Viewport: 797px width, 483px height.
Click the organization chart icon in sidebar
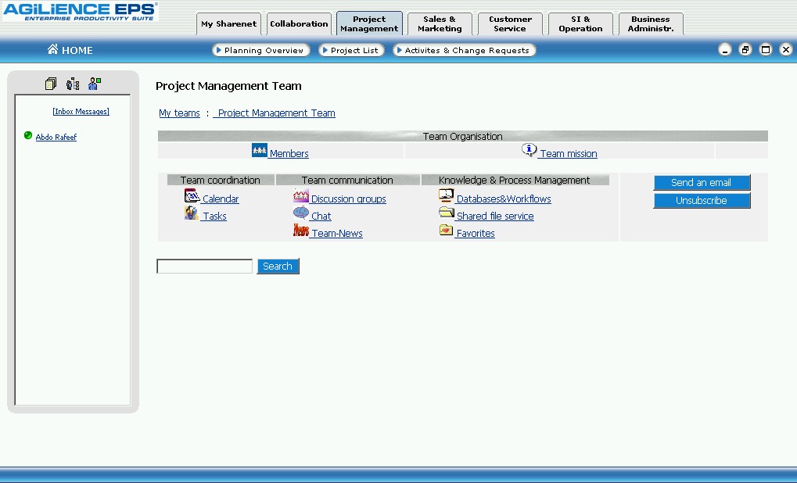[x=73, y=84]
